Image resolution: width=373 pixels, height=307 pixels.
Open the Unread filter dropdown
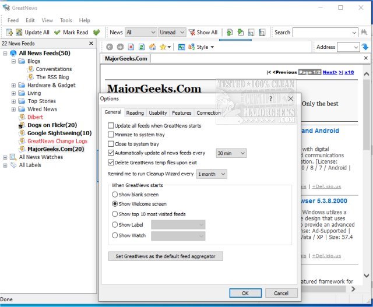(x=172, y=33)
